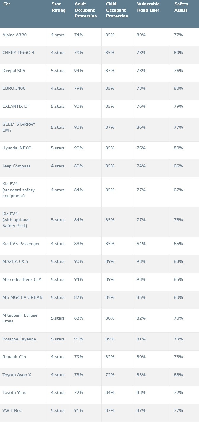Open the Mitsubishi Eclipse Cross entry
199x422 pixels.
pyautogui.click(x=20, y=318)
